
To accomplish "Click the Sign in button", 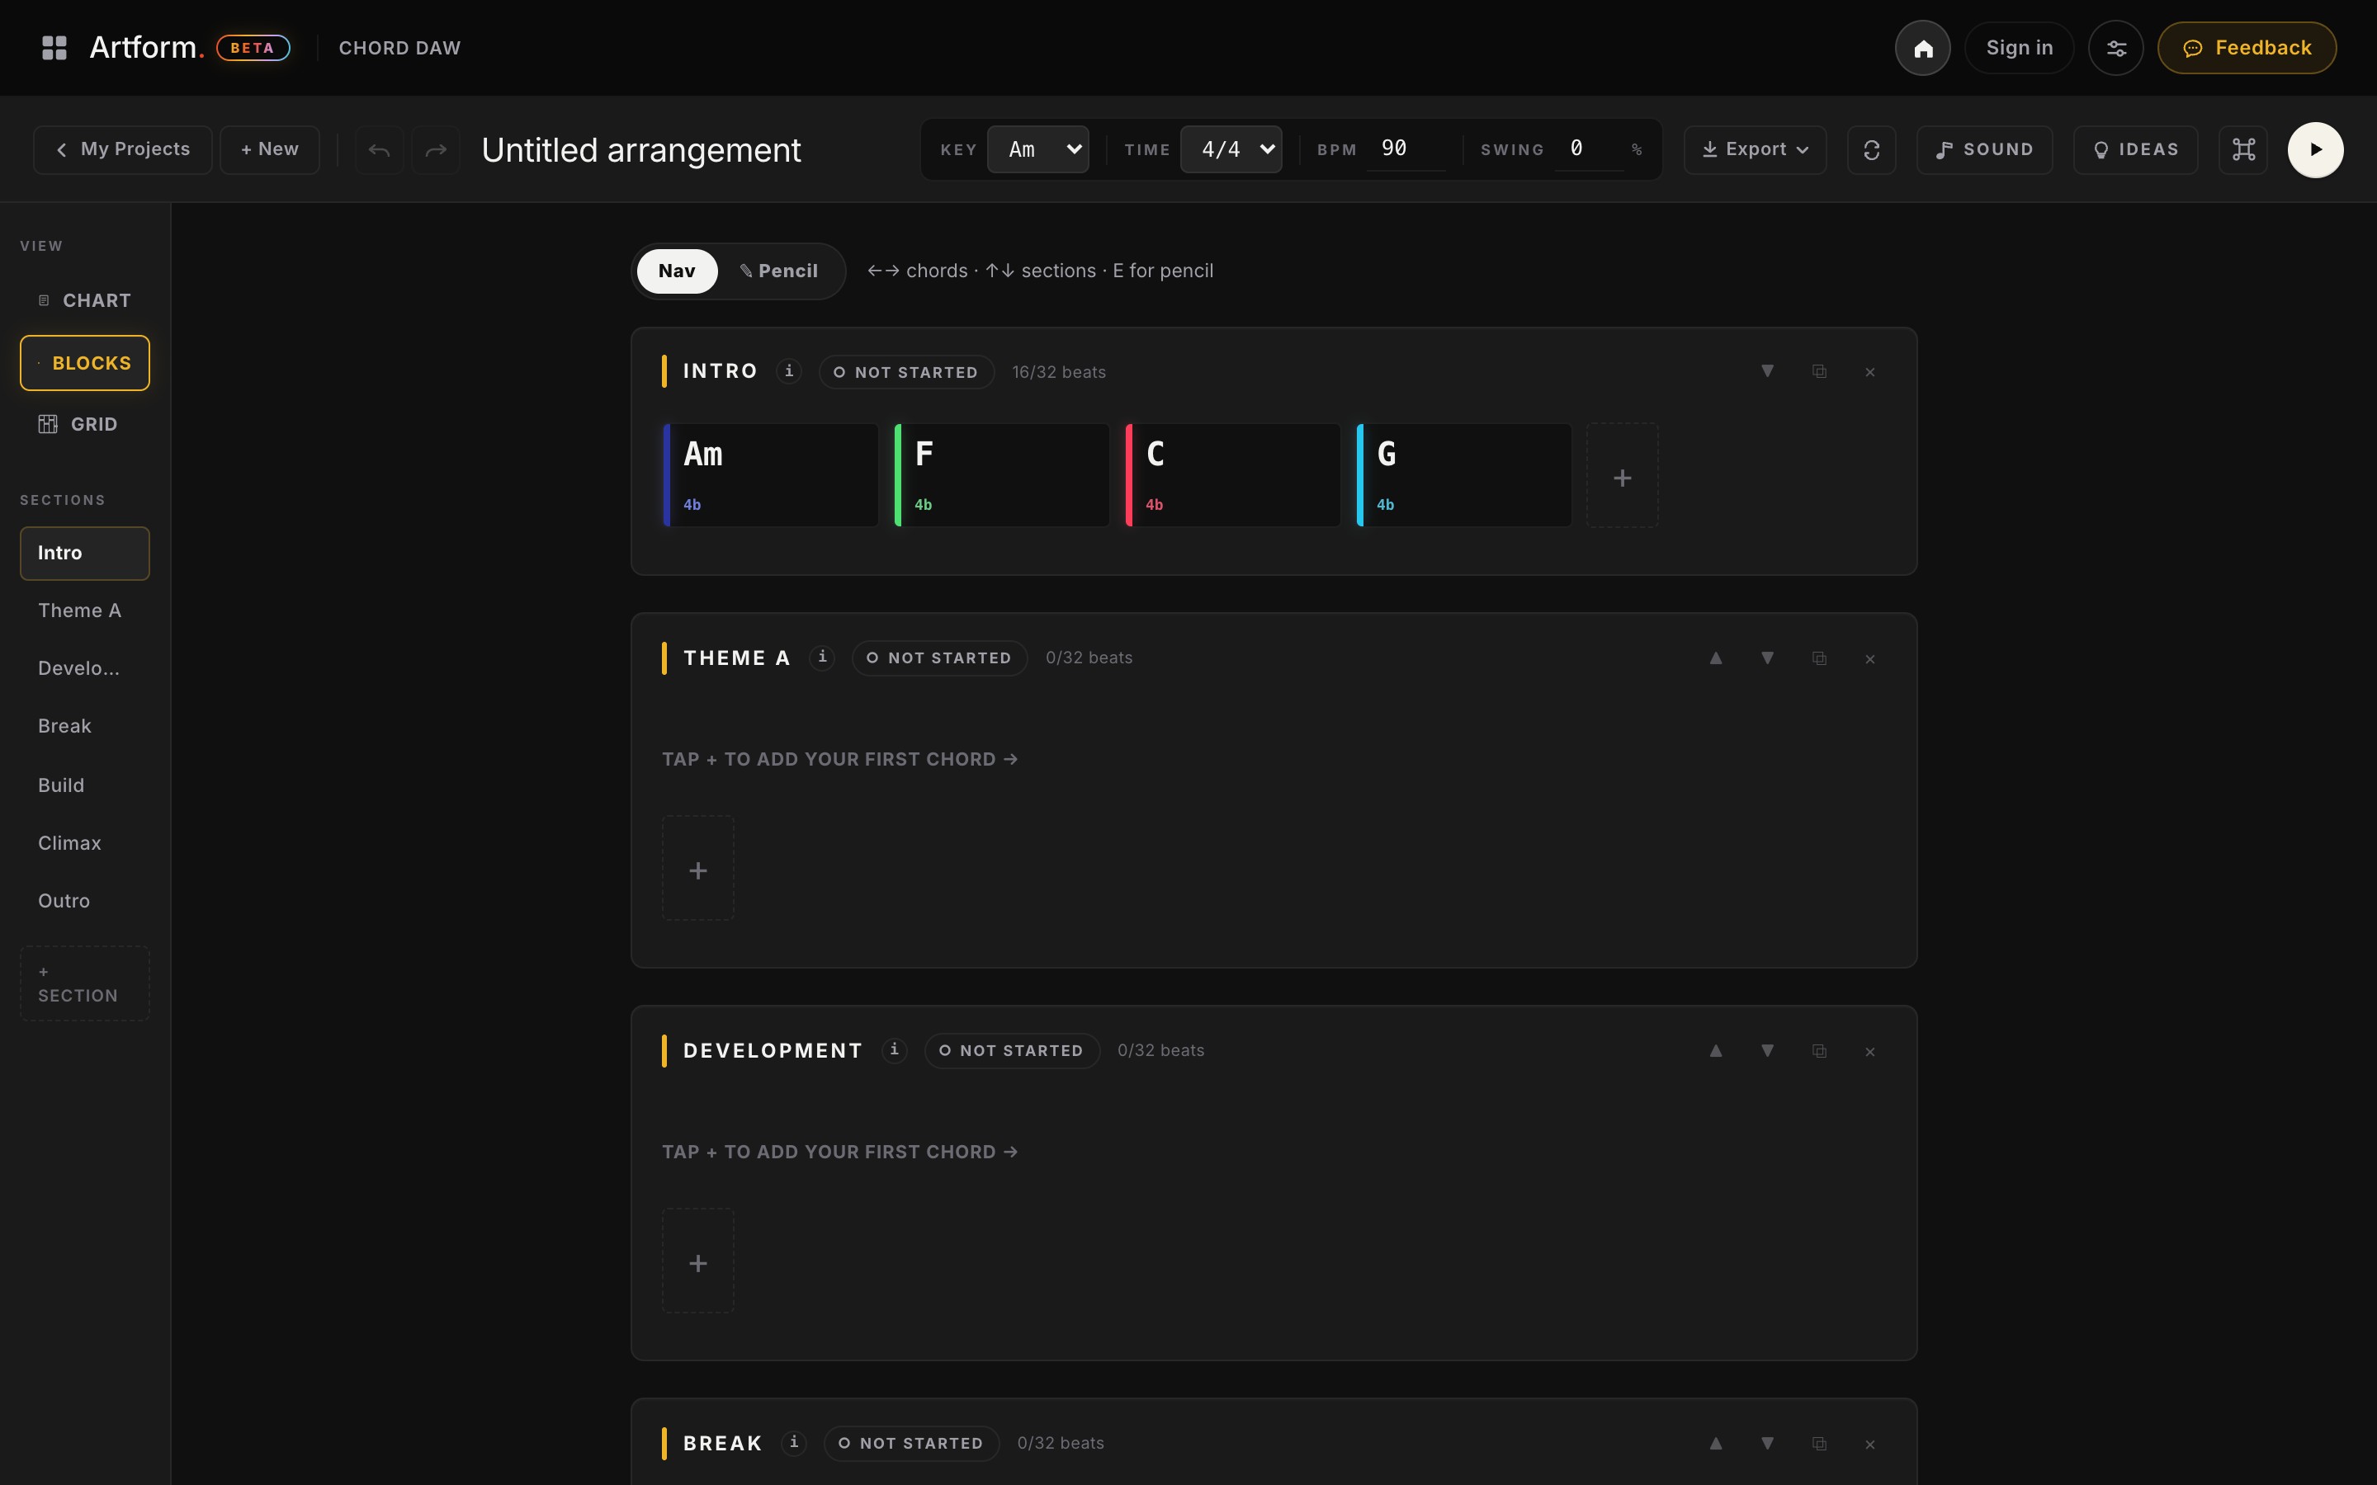I will pos(2019,47).
